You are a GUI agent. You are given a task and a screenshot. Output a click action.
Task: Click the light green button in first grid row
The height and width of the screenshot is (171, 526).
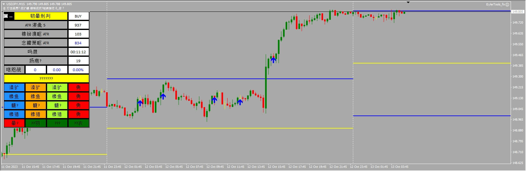point(57,87)
